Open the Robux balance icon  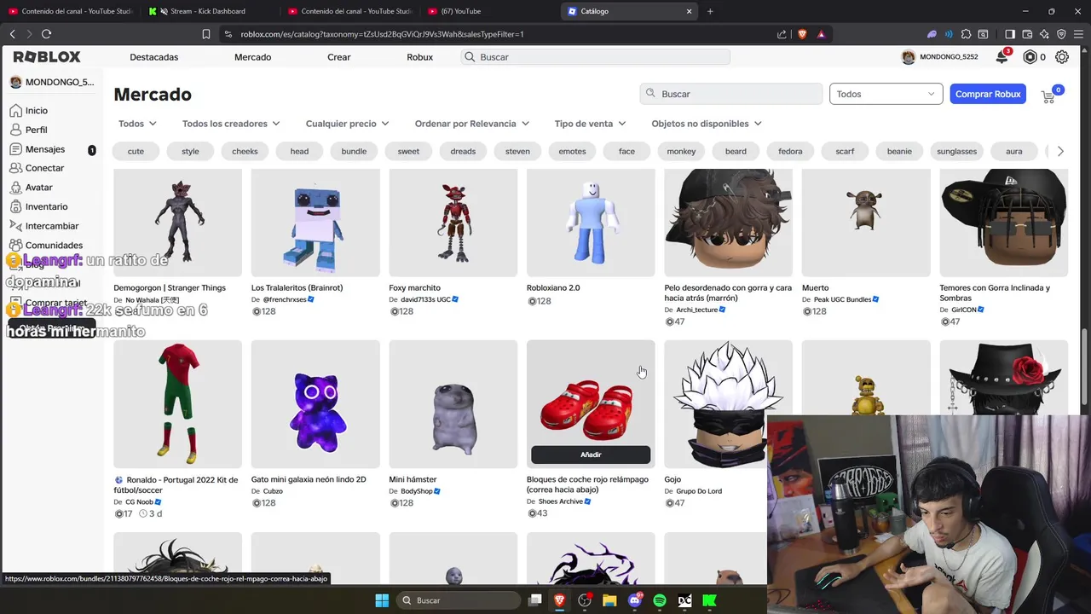click(x=1030, y=57)
